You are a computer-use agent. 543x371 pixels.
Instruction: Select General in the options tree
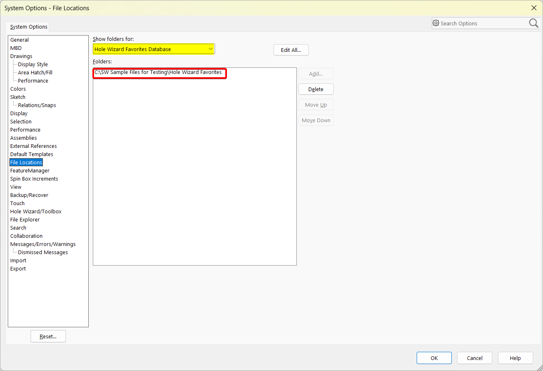tap(20, 40)
